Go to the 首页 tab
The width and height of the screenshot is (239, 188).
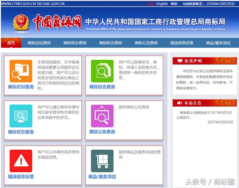click(11, 43)
